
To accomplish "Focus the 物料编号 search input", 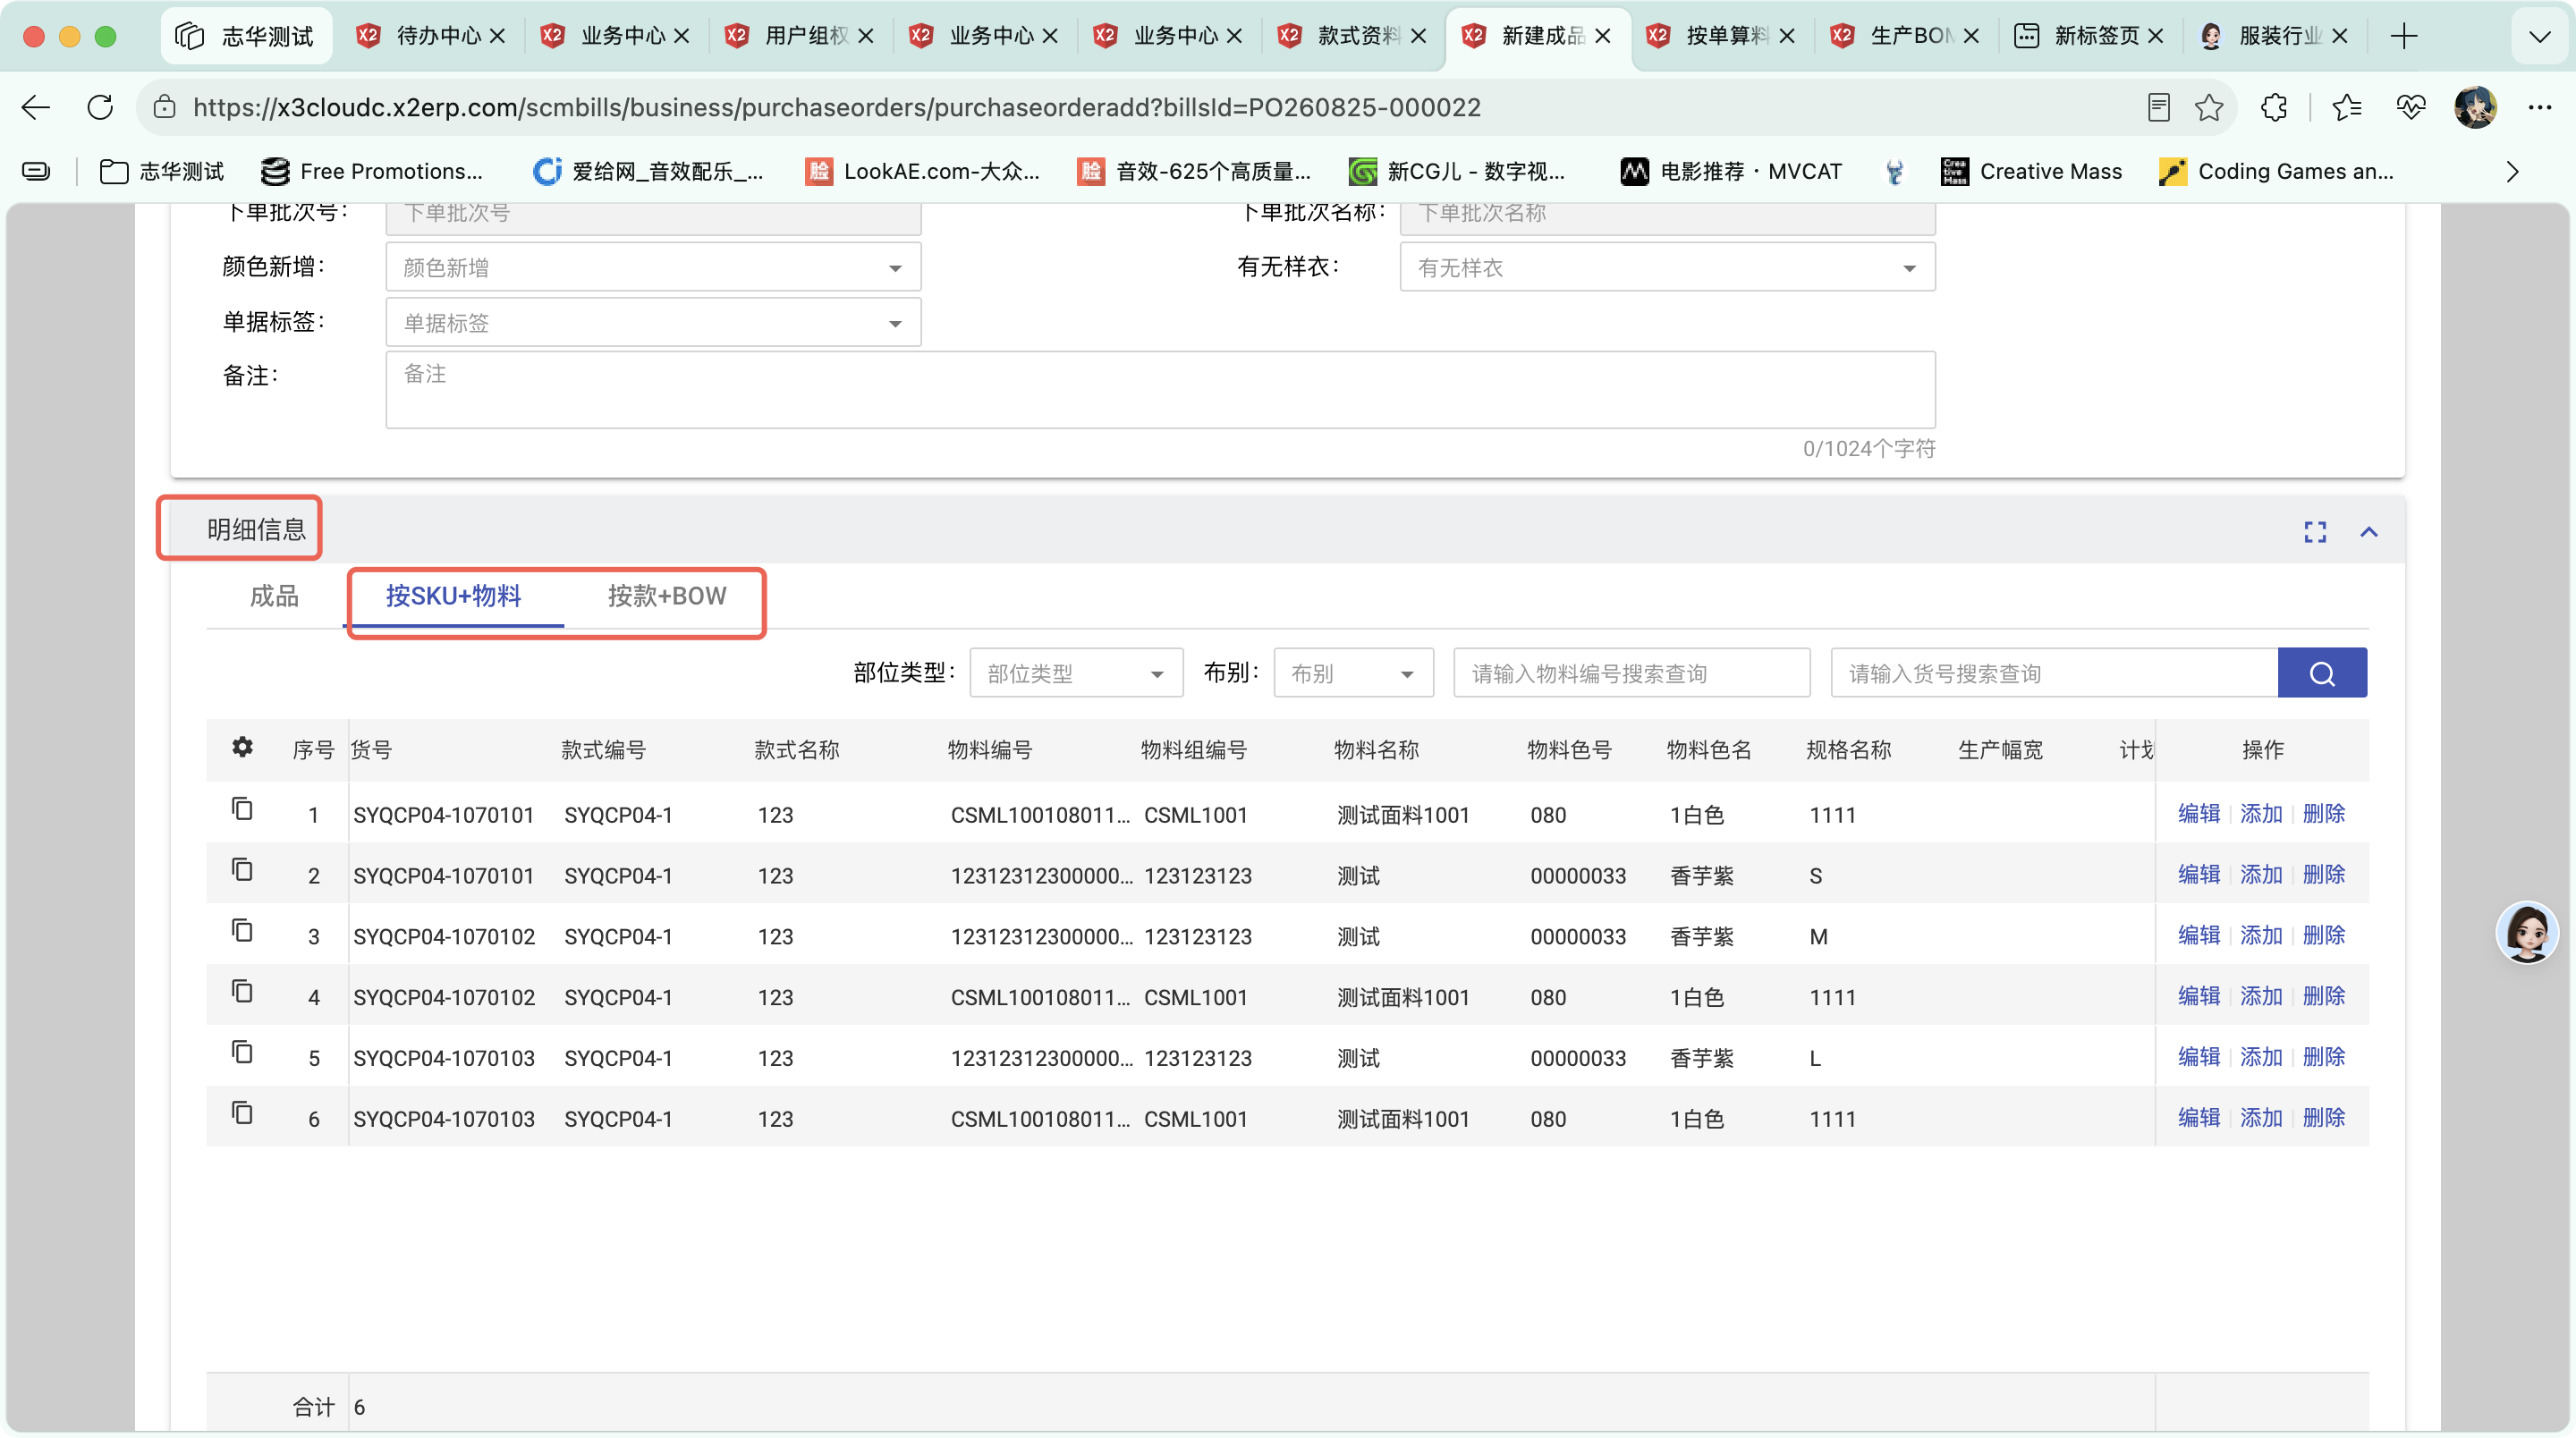I will point(1632,673).
